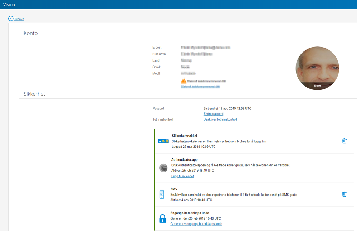Click the Fullt navn label

(x=159, y=54)
